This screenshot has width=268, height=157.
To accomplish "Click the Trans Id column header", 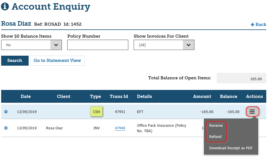I will (119, 96).
